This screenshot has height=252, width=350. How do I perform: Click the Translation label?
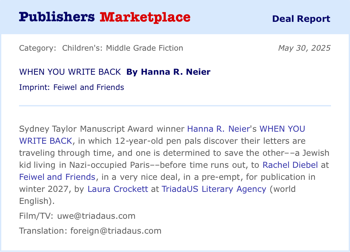click(x=43, y=230)
